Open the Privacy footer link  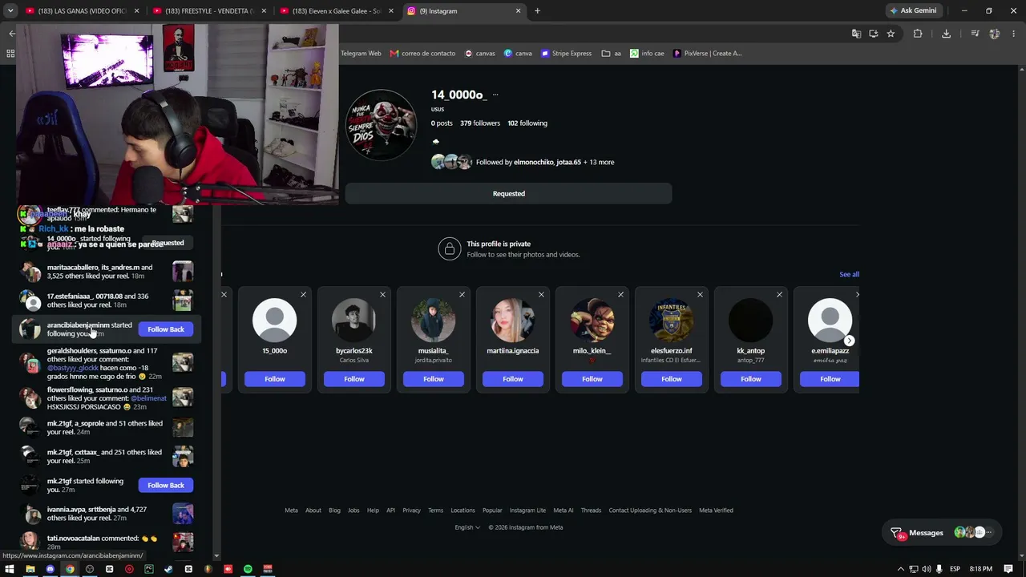pos(411,510)
